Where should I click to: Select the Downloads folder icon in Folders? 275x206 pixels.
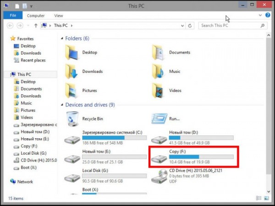71,71
